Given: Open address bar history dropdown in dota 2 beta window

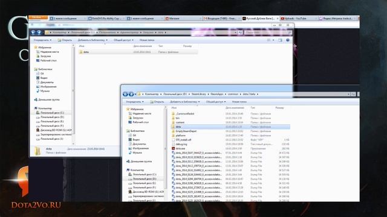Looking at the screenshot, I should pyautogui.click(x=348, y=94).
